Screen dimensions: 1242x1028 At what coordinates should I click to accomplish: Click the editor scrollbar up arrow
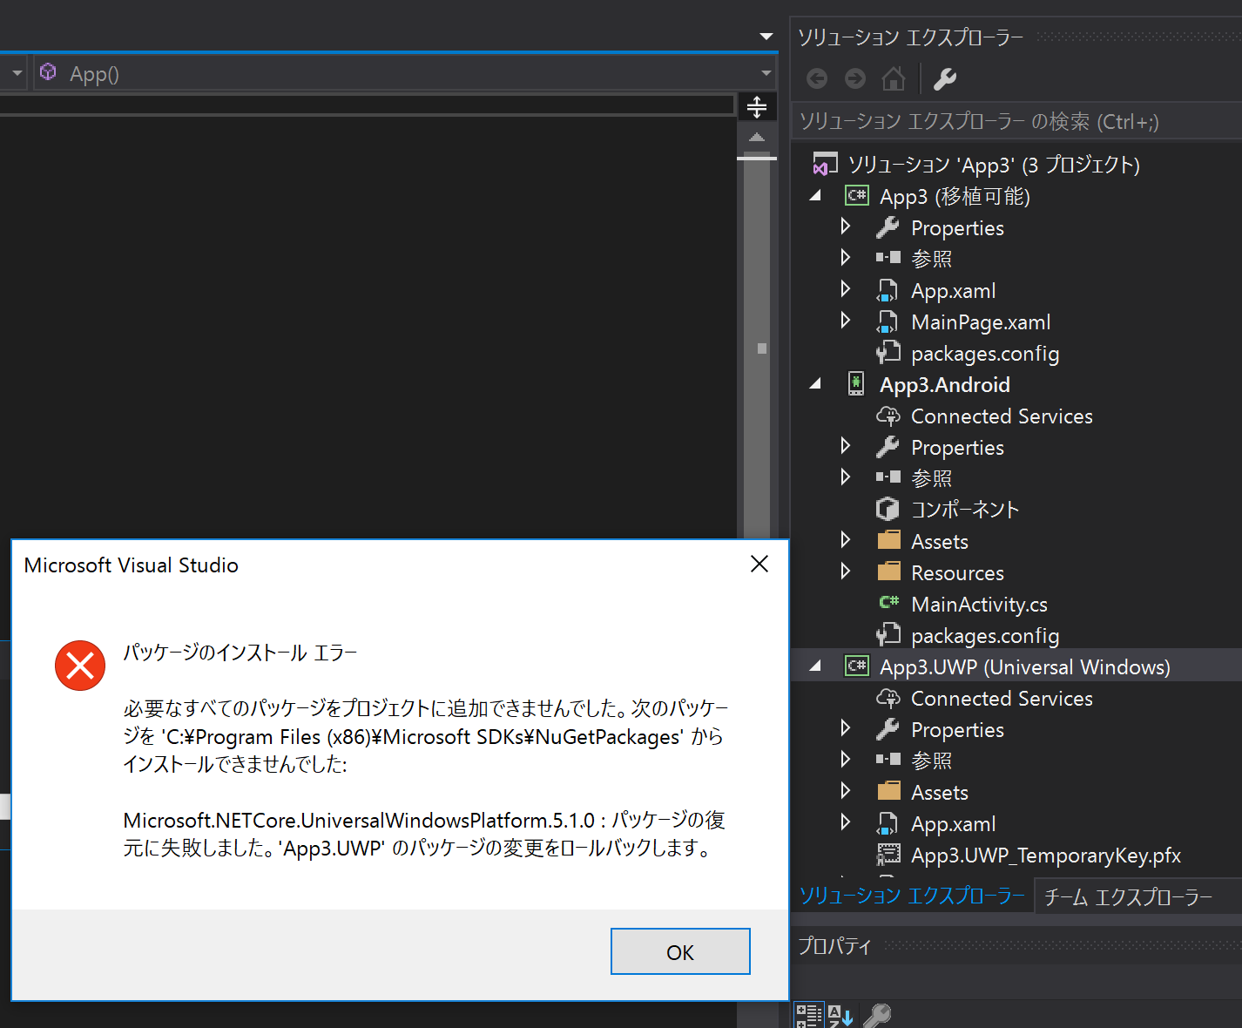tap(757, 138)
